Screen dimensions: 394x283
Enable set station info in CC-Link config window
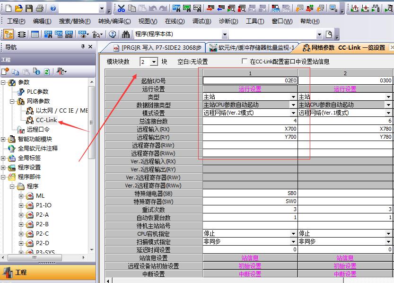tap(245, 62)
